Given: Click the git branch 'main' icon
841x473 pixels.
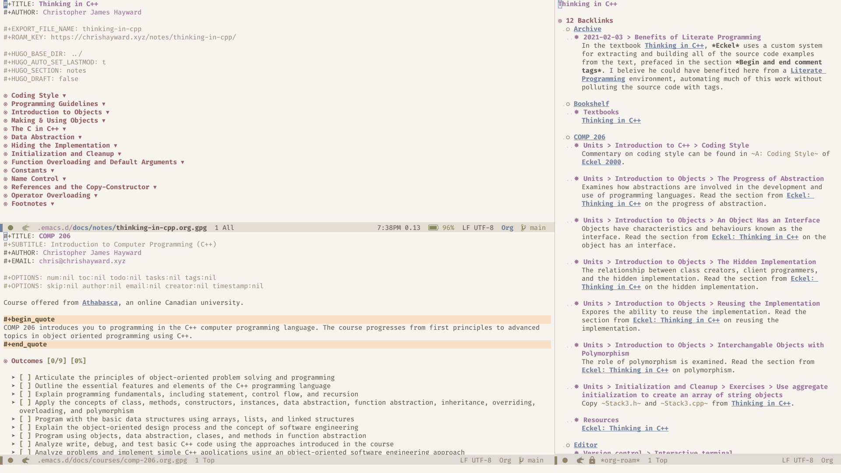Looking at the screenshot, I should [x=523, y=227].
